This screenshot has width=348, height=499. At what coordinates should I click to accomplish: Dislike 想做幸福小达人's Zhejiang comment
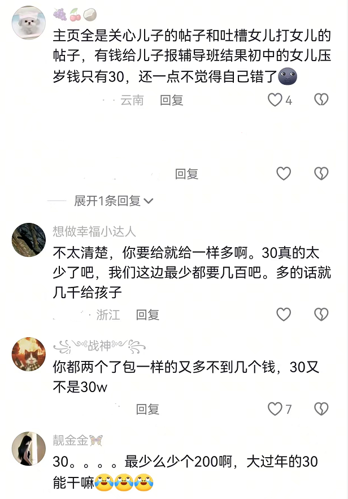point(321,315)
